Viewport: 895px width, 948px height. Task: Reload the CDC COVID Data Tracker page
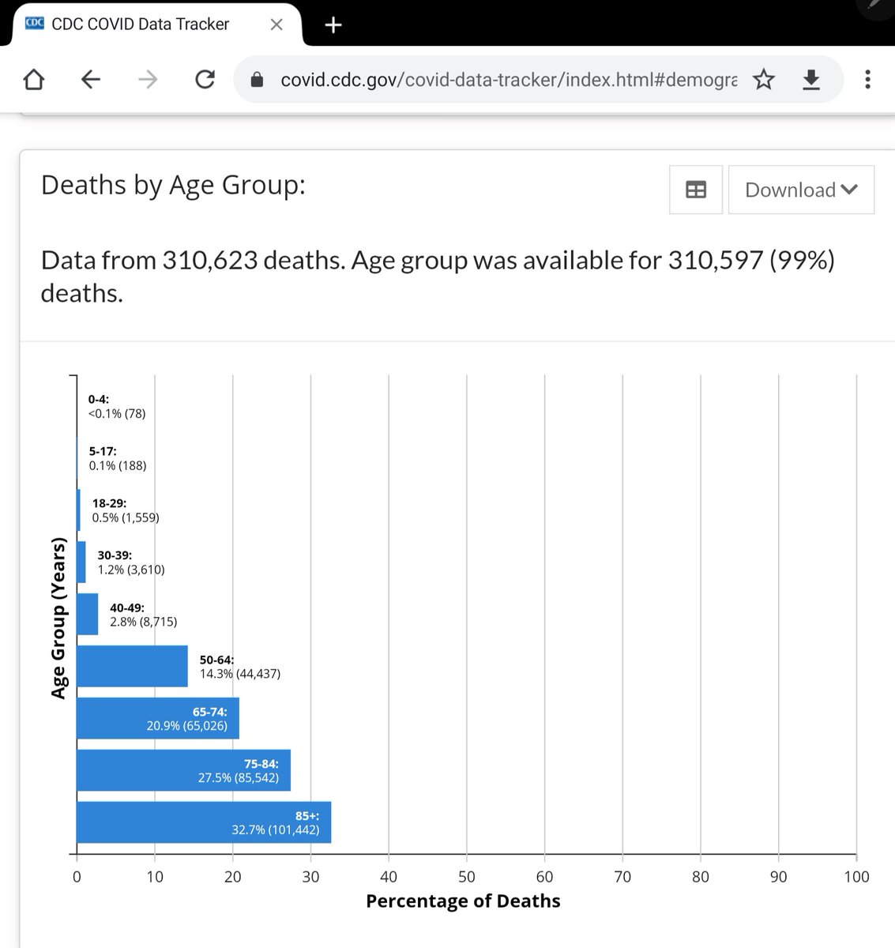click(x=205, y=79)
